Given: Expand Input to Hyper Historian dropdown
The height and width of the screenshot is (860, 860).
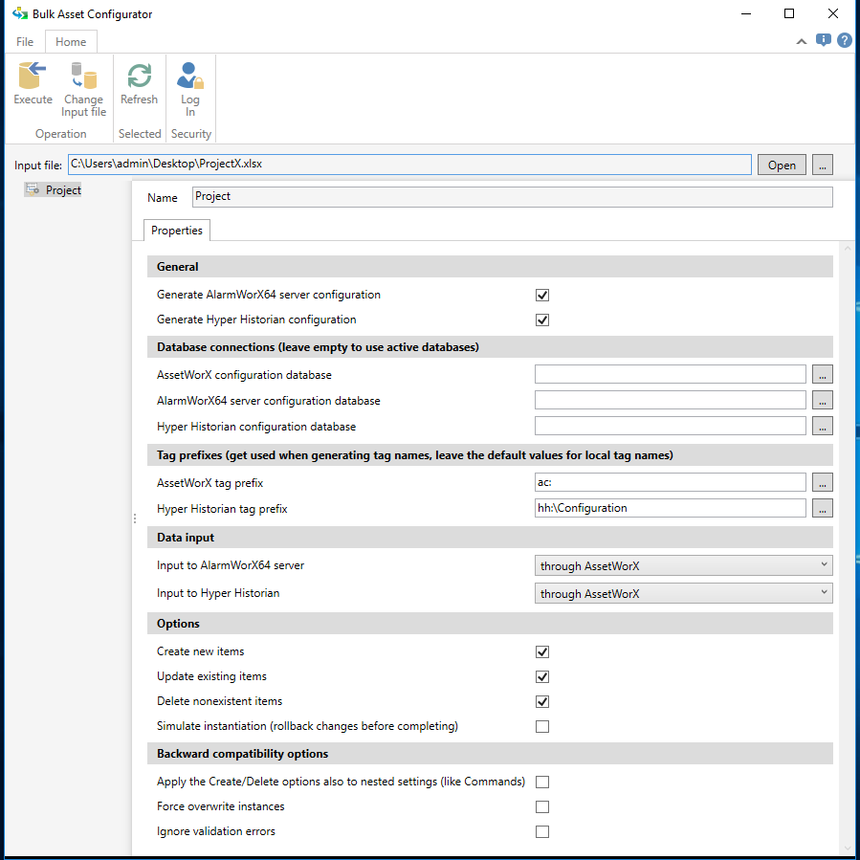Looking at the screenshot, I should pos(683,594).
